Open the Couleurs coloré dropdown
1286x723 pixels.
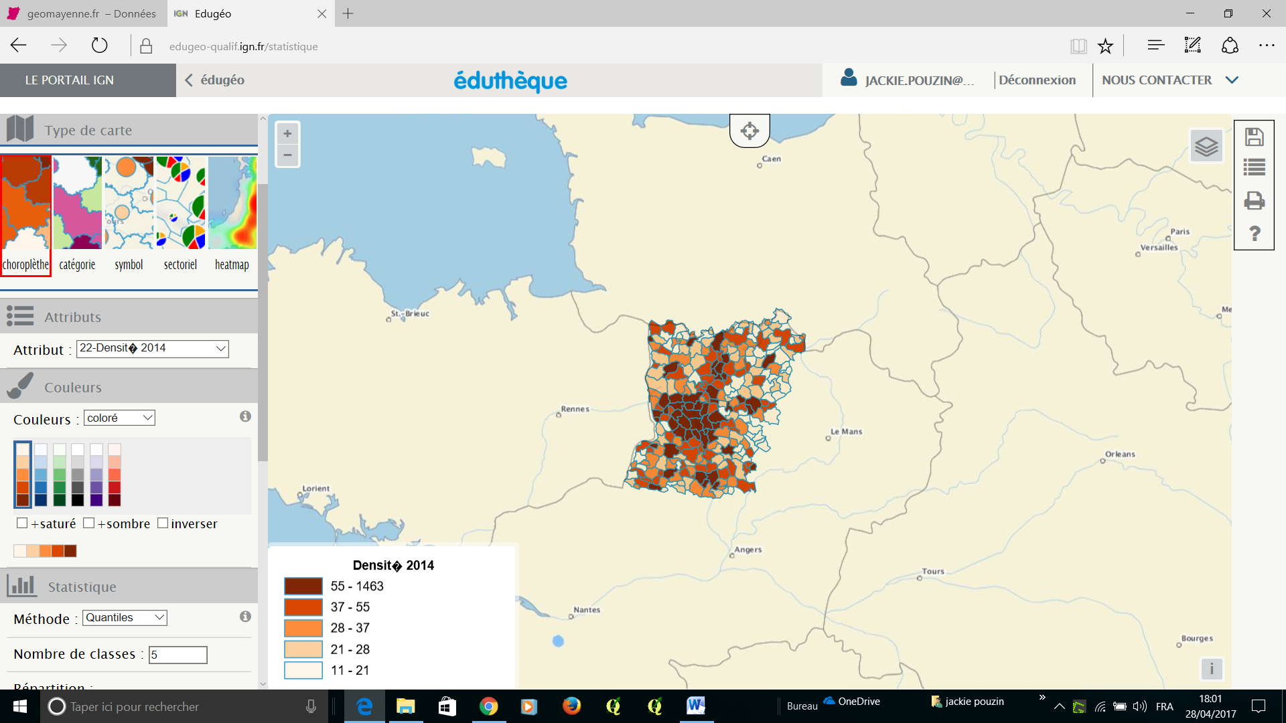coord(119,418)
